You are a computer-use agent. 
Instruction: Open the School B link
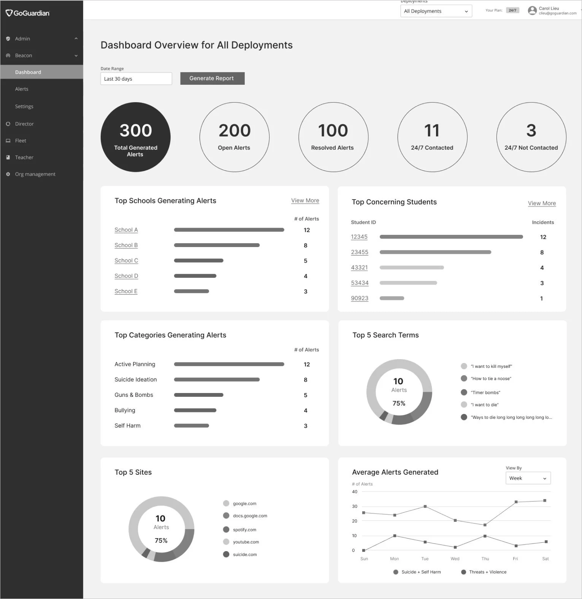click(126, 245)
